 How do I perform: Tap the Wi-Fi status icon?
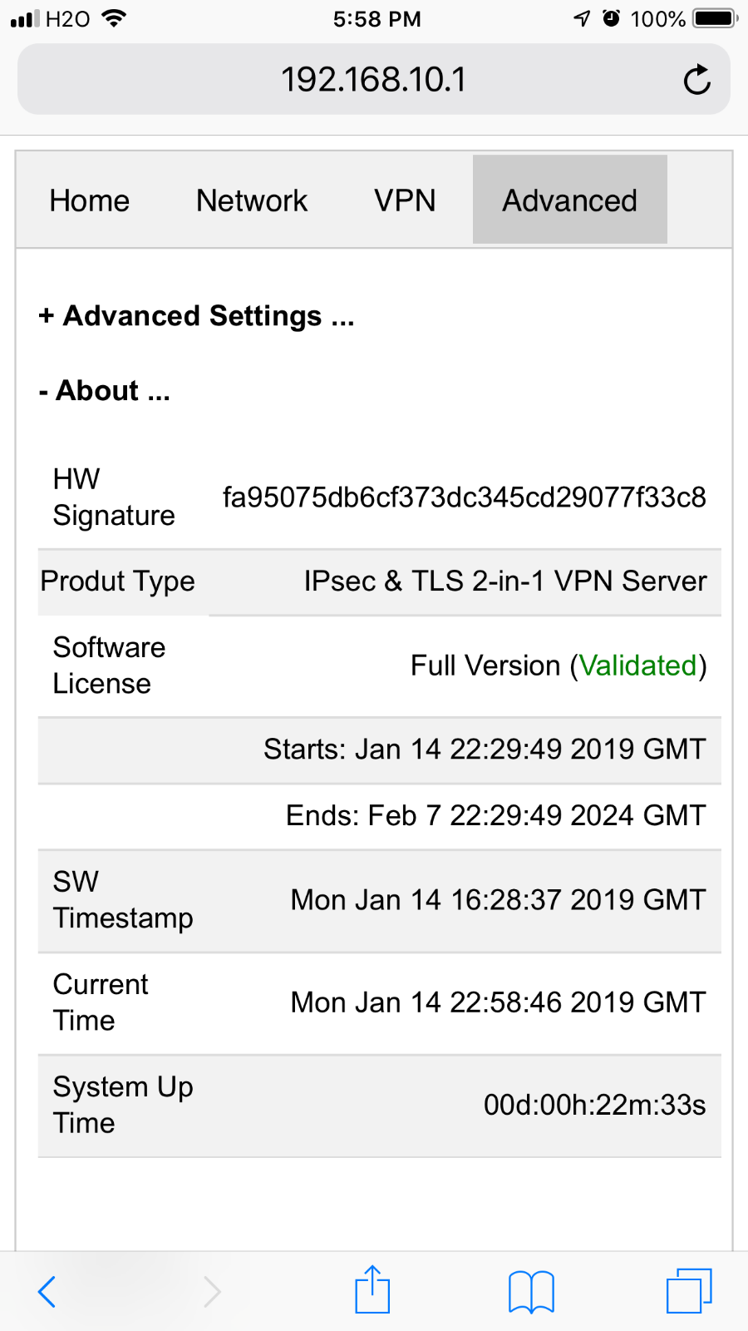coord(113,17)
